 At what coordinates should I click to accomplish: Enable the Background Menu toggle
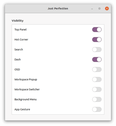click(97, 99)
